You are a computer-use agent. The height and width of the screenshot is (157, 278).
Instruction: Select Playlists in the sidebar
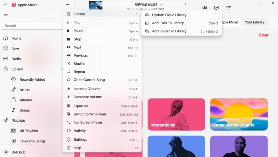pyautogui.click(x=18, y=121)
